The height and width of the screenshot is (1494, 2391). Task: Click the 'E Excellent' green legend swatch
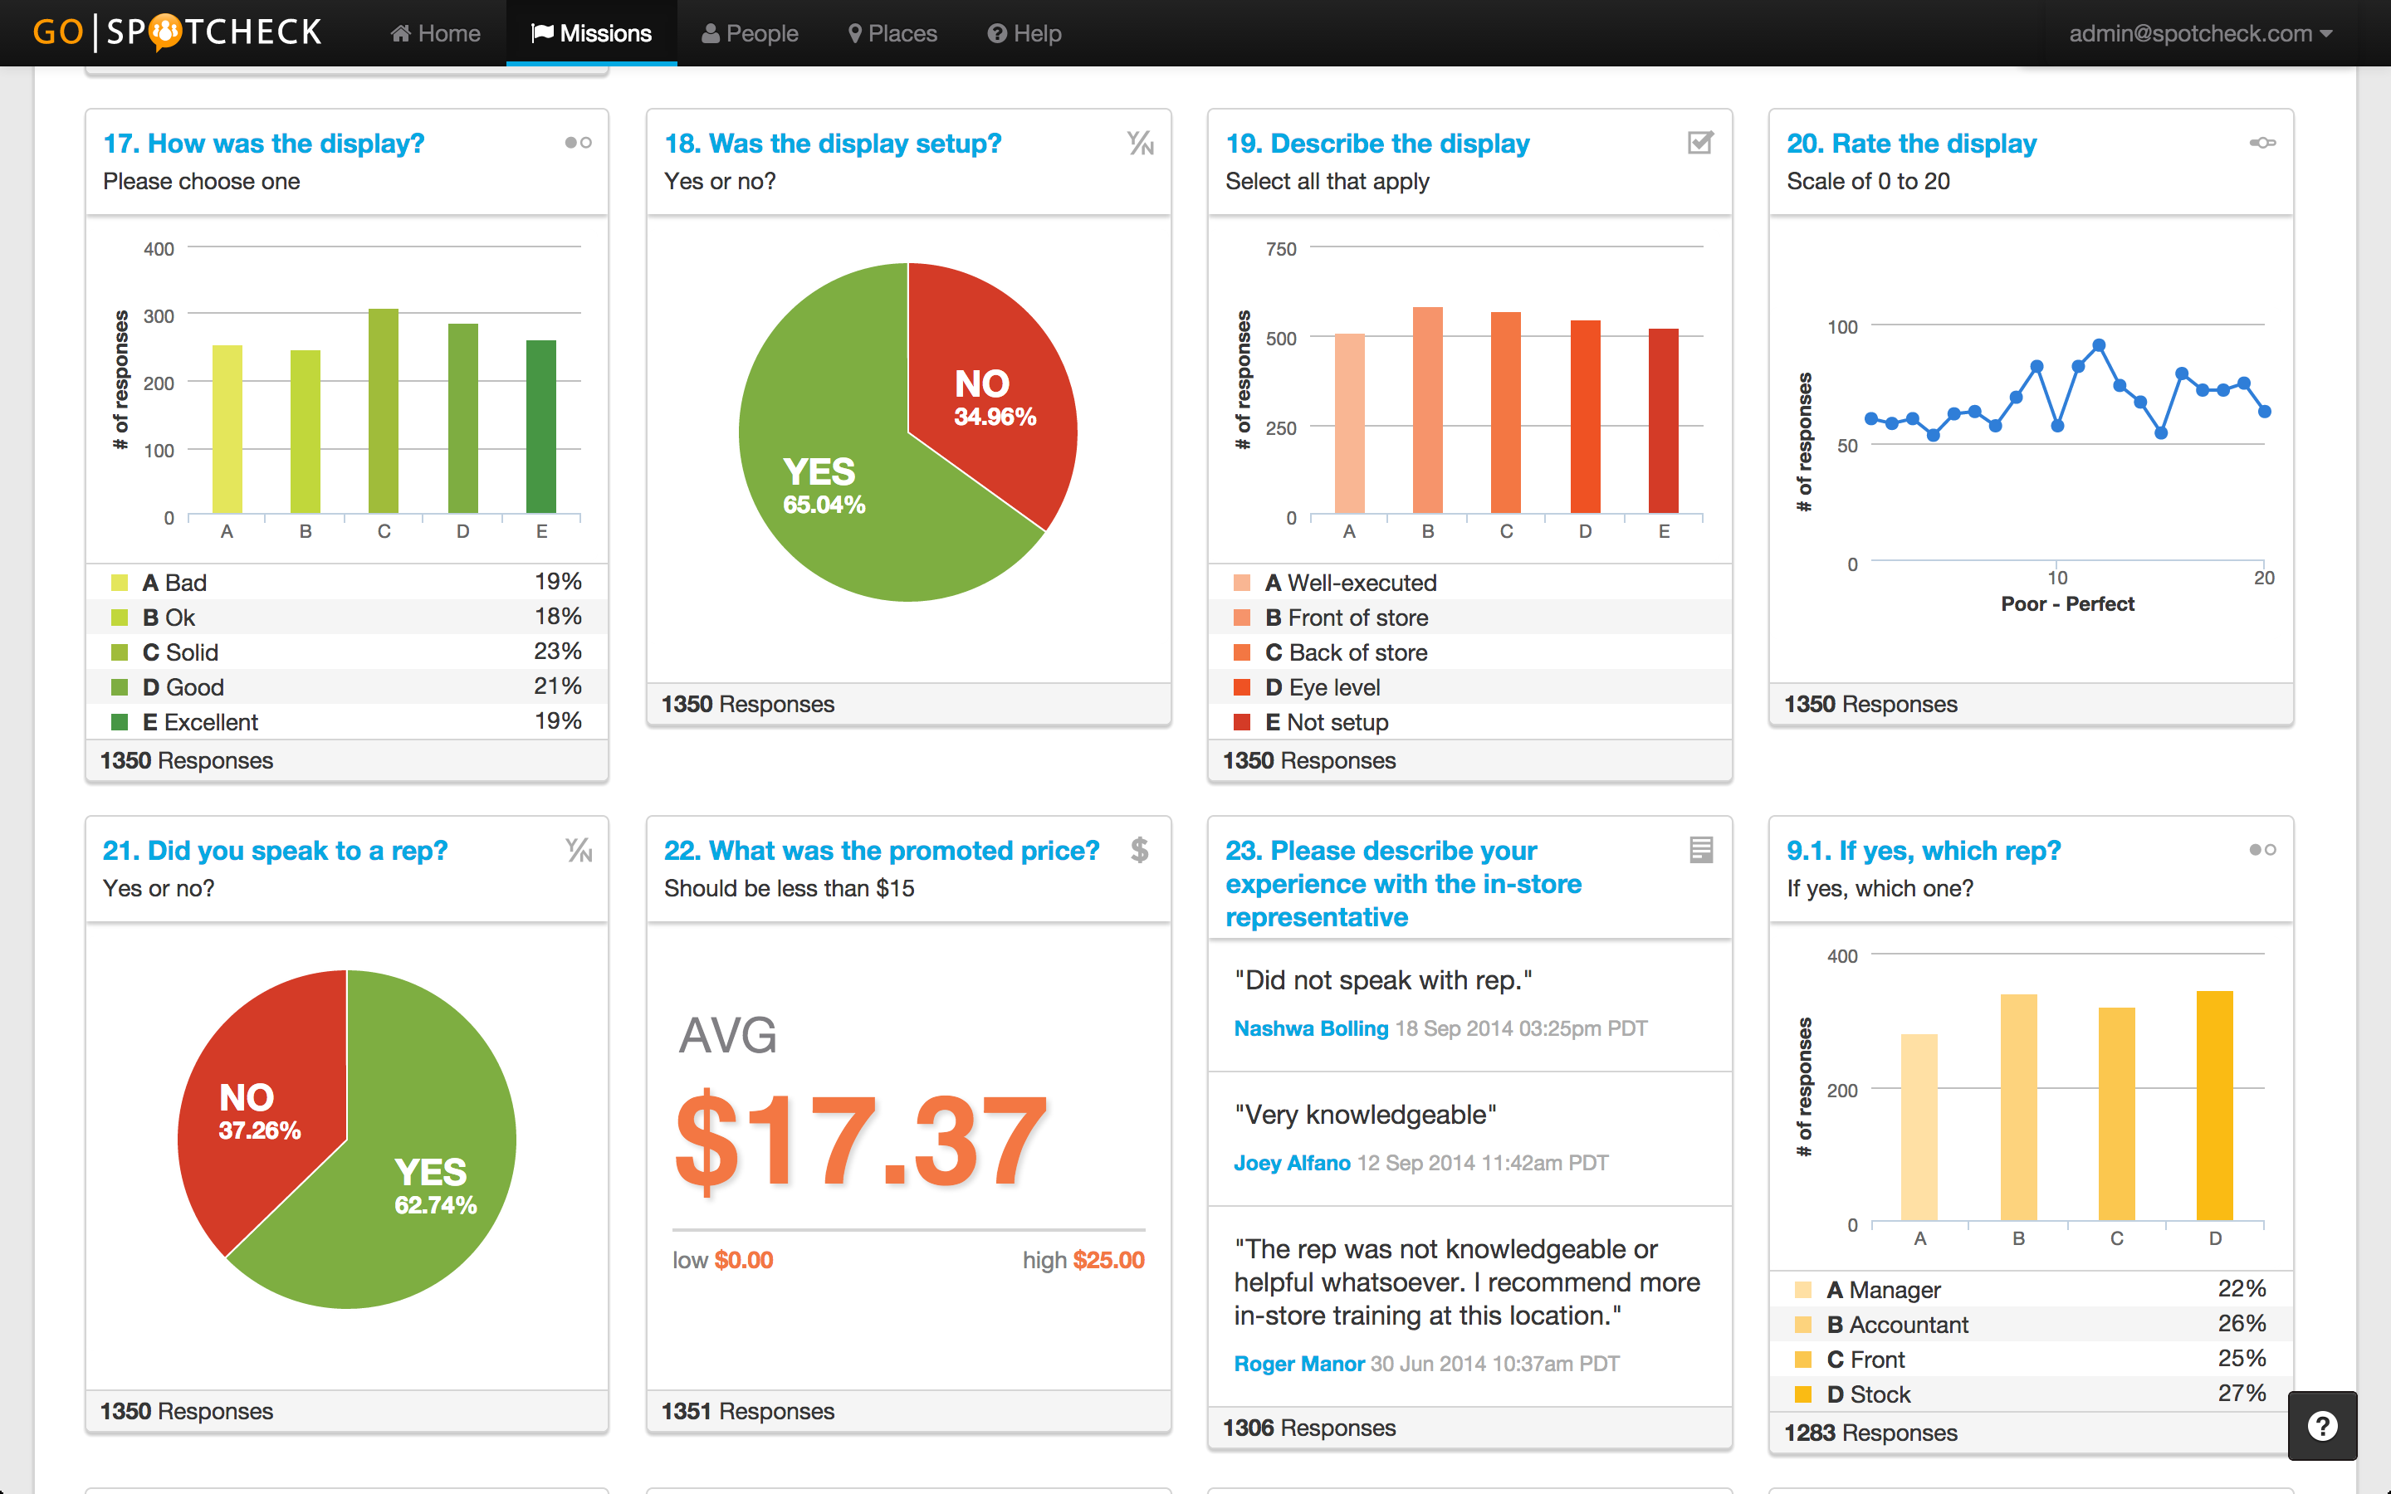[x=120, y=722]
